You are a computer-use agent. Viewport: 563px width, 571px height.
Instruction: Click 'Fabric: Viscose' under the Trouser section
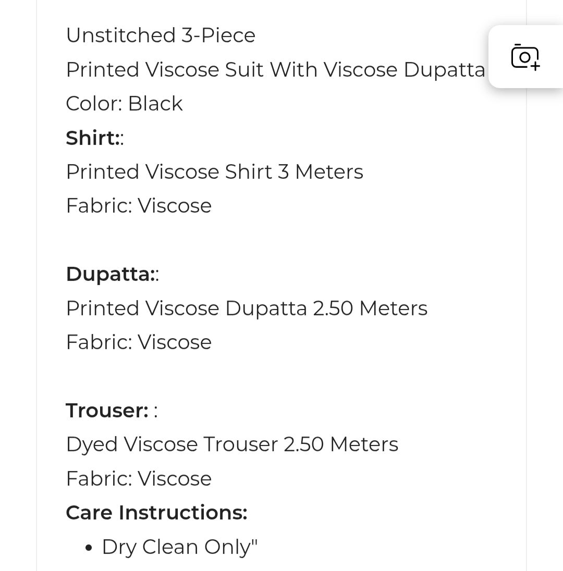[139, 479]
